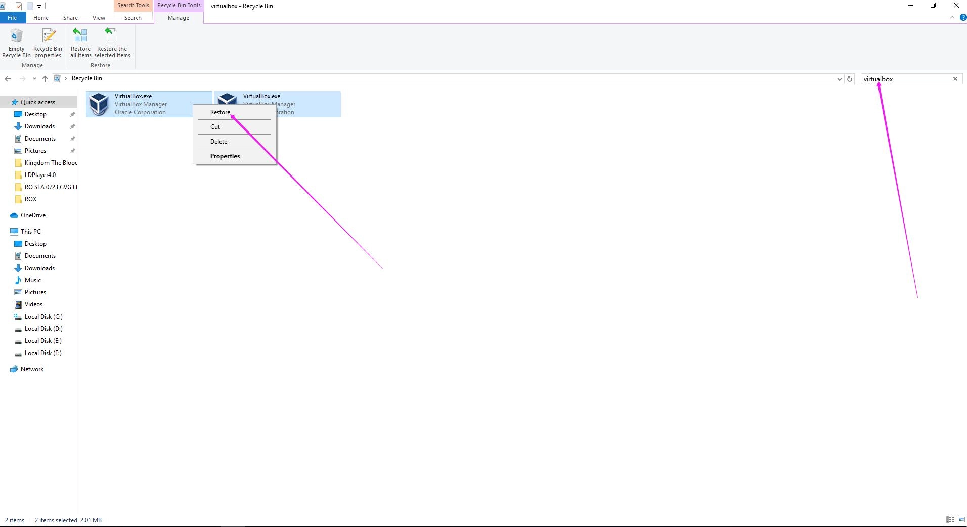Image resolution: width=967 pixels, height=527 pixels.
Task: Switch to Search ribbon tab
Action: [133, 18]
